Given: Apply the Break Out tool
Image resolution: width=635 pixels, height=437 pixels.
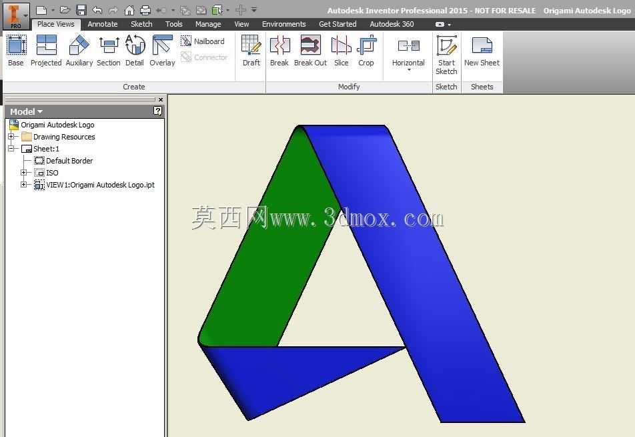Looking at the screenshot, I should [x=310, y=50].
